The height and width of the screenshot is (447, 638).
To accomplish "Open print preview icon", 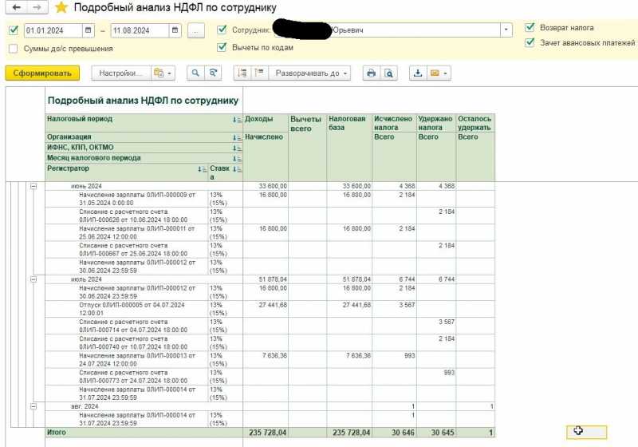I will [x=389, y=73].
